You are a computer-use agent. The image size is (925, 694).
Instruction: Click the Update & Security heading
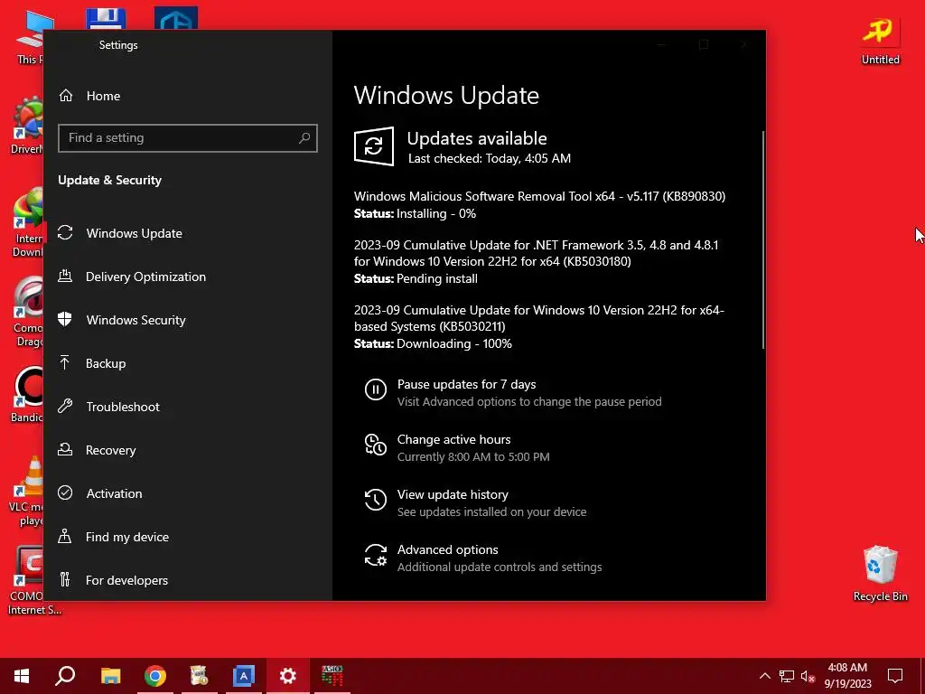coord(109,180)
